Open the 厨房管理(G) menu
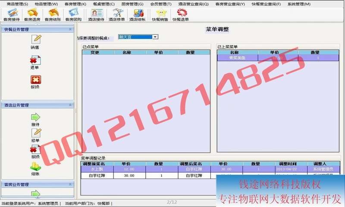 coord(132,4)
